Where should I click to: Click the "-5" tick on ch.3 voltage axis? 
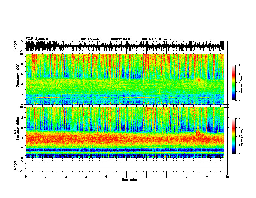pyautogui.click(x=22, y=171)
